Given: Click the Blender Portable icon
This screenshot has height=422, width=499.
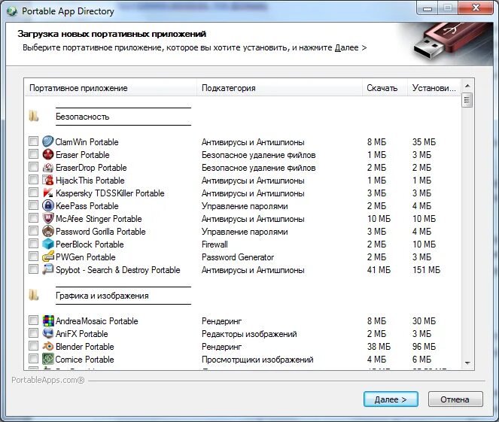Looking at the screenshot, I should [48, 346].
